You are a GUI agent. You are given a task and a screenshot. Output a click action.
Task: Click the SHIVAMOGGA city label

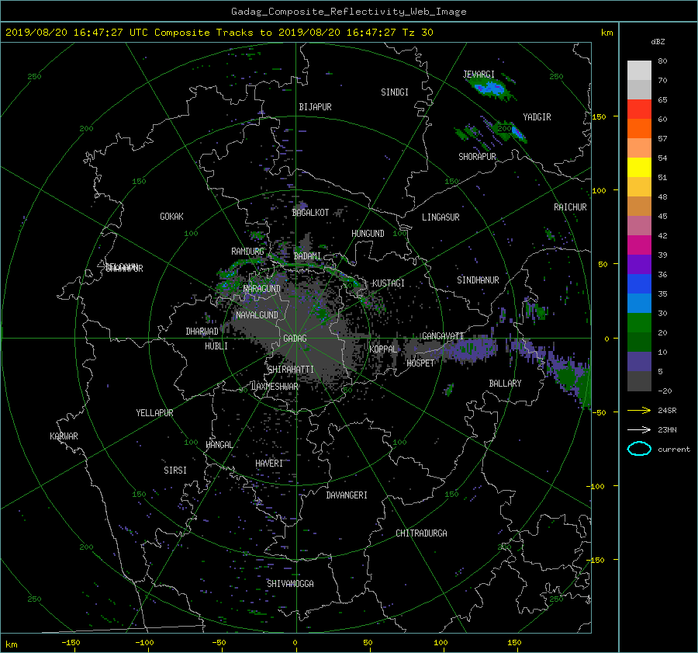(x=290, y=584)
